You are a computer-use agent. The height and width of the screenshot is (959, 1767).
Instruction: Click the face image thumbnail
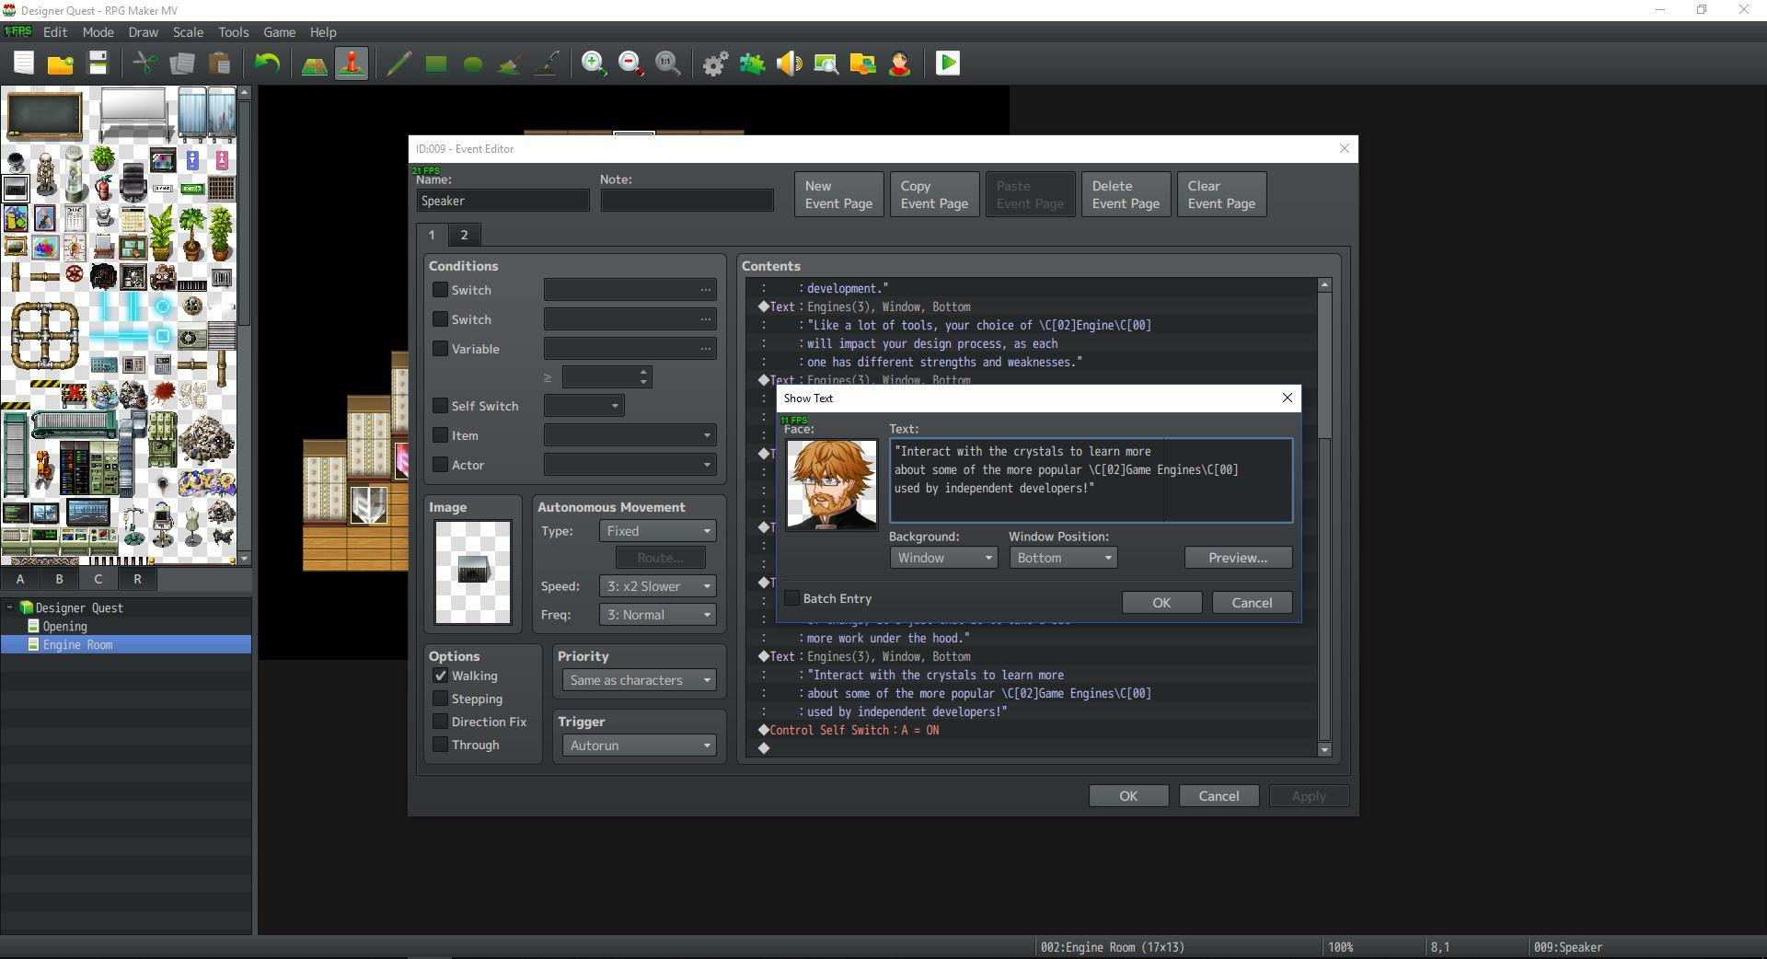coord(832,484)
